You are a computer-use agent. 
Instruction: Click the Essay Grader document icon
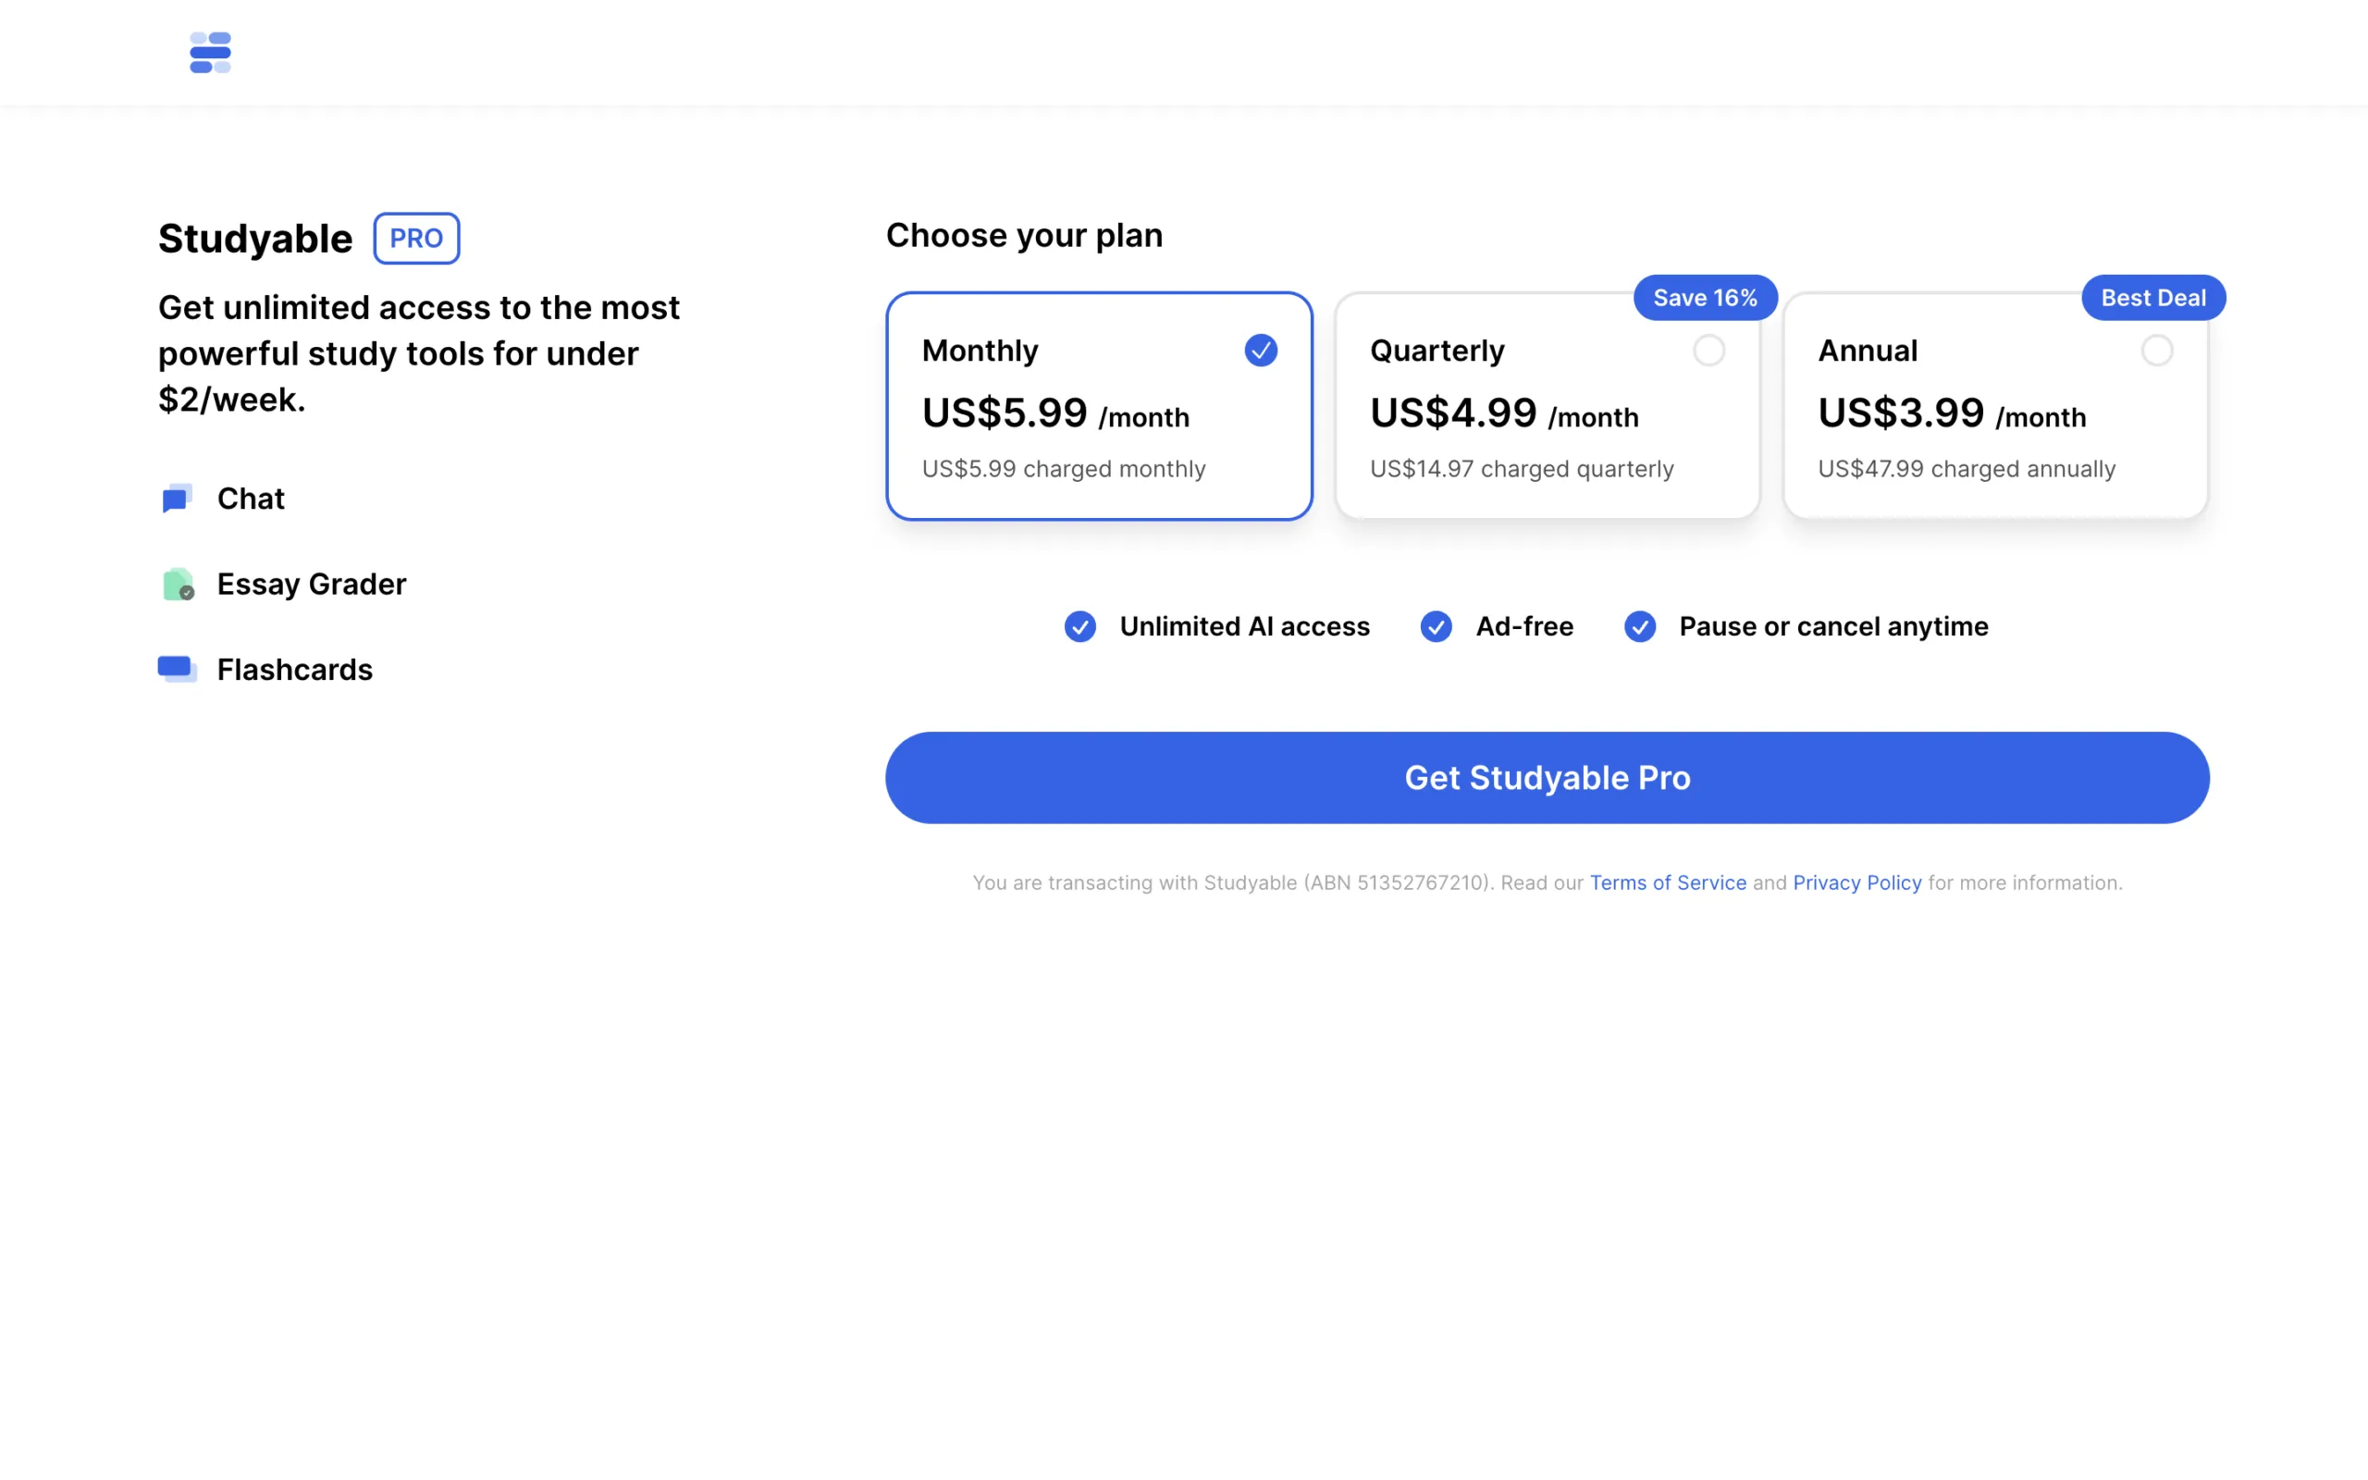pos(177,585)
